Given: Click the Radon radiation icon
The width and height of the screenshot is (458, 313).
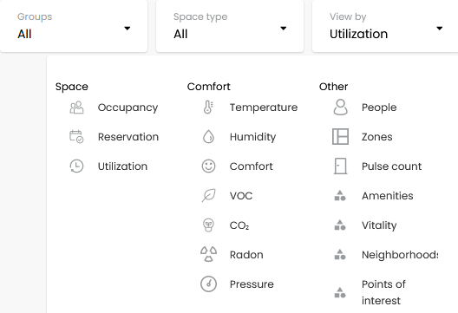Looking at the screenshot, I should click(208, 254).
